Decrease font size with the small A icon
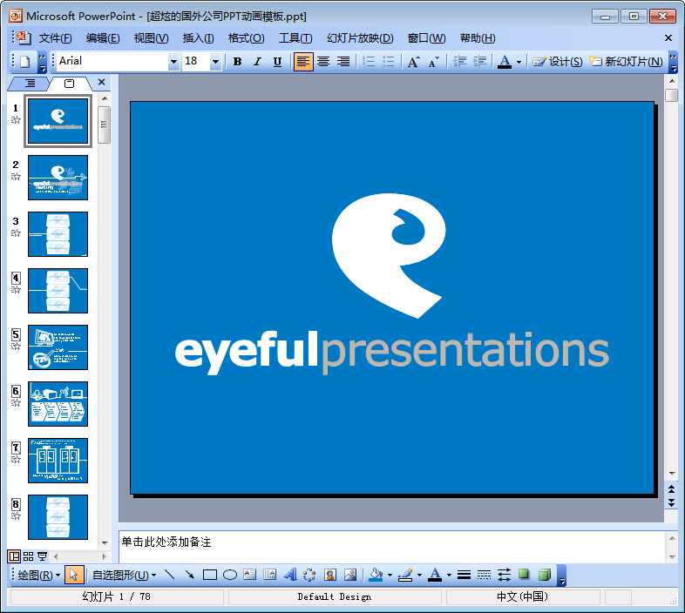This screenshot has width=685, height=613. (433, 62)
